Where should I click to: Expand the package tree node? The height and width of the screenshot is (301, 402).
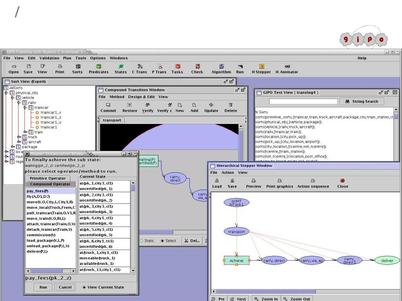(12, 147)
